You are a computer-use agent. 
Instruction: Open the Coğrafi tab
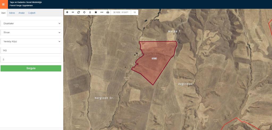[x=32, y=13]
